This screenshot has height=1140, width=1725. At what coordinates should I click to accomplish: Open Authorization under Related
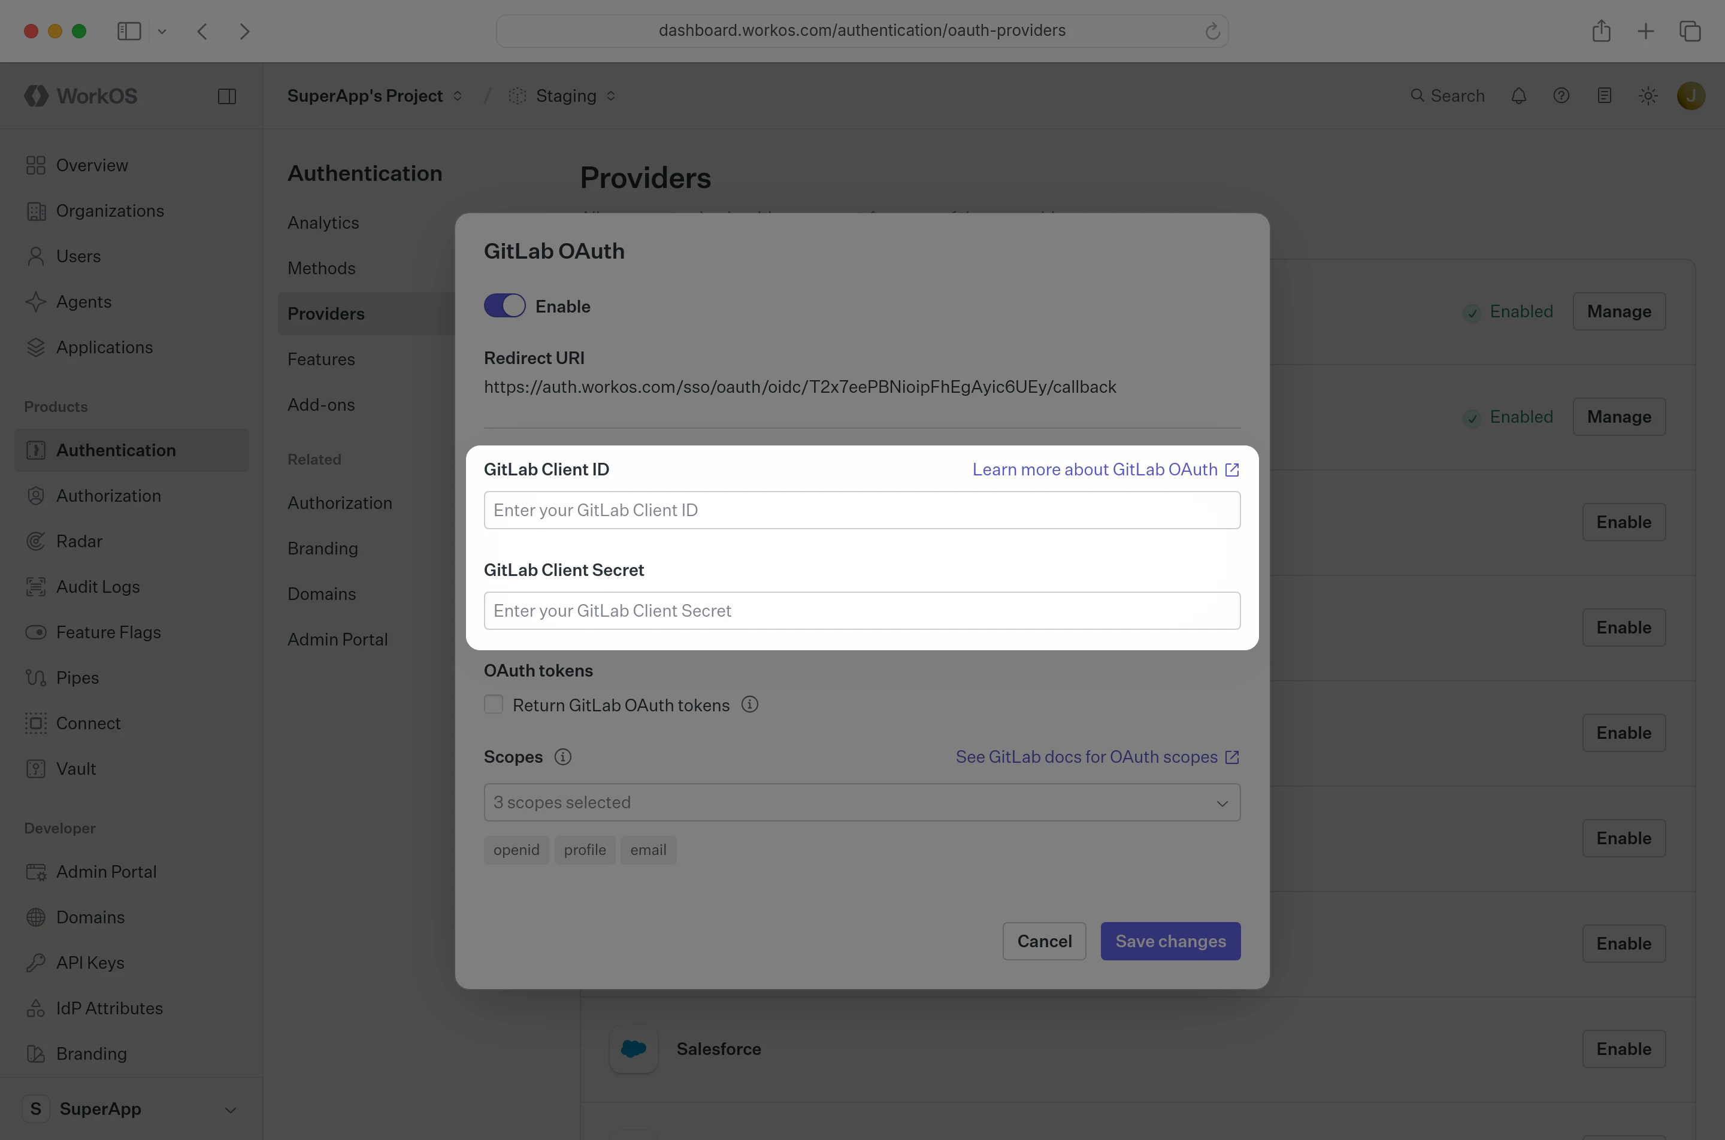point(340,503)
